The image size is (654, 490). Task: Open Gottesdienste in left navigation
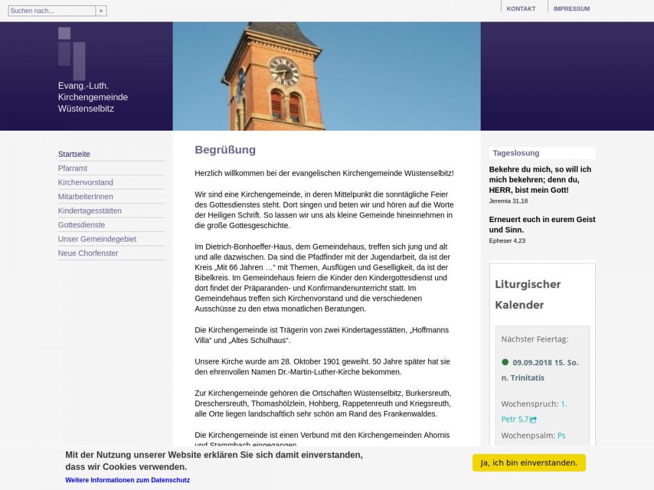(x=82, y=225)
